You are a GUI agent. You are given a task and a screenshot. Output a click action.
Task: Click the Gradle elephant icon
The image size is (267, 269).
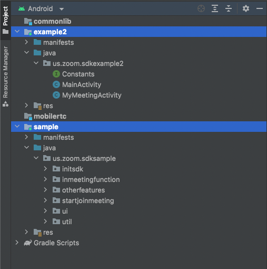[28, 243]
